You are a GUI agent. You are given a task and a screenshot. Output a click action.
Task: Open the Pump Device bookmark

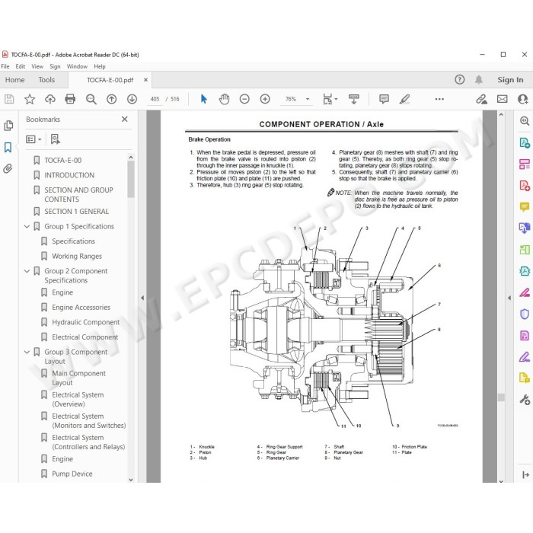point(72,474)
